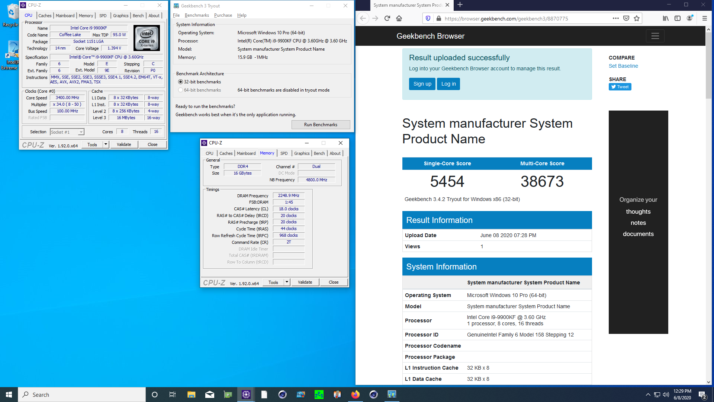Open GPU-Z graphics card taskbar icon
Screen dimensions: 714x402
coord(228,395)
